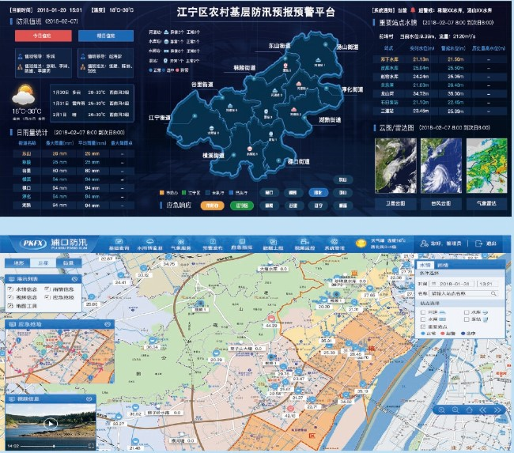Open 应急指挥 navigation icon

point(242,242)
